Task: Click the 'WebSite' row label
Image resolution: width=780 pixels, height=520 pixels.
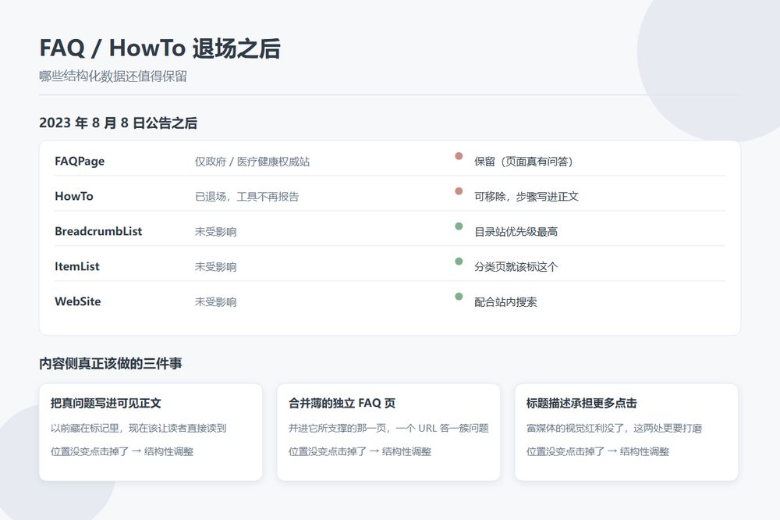Action: (x=77, y=301)
